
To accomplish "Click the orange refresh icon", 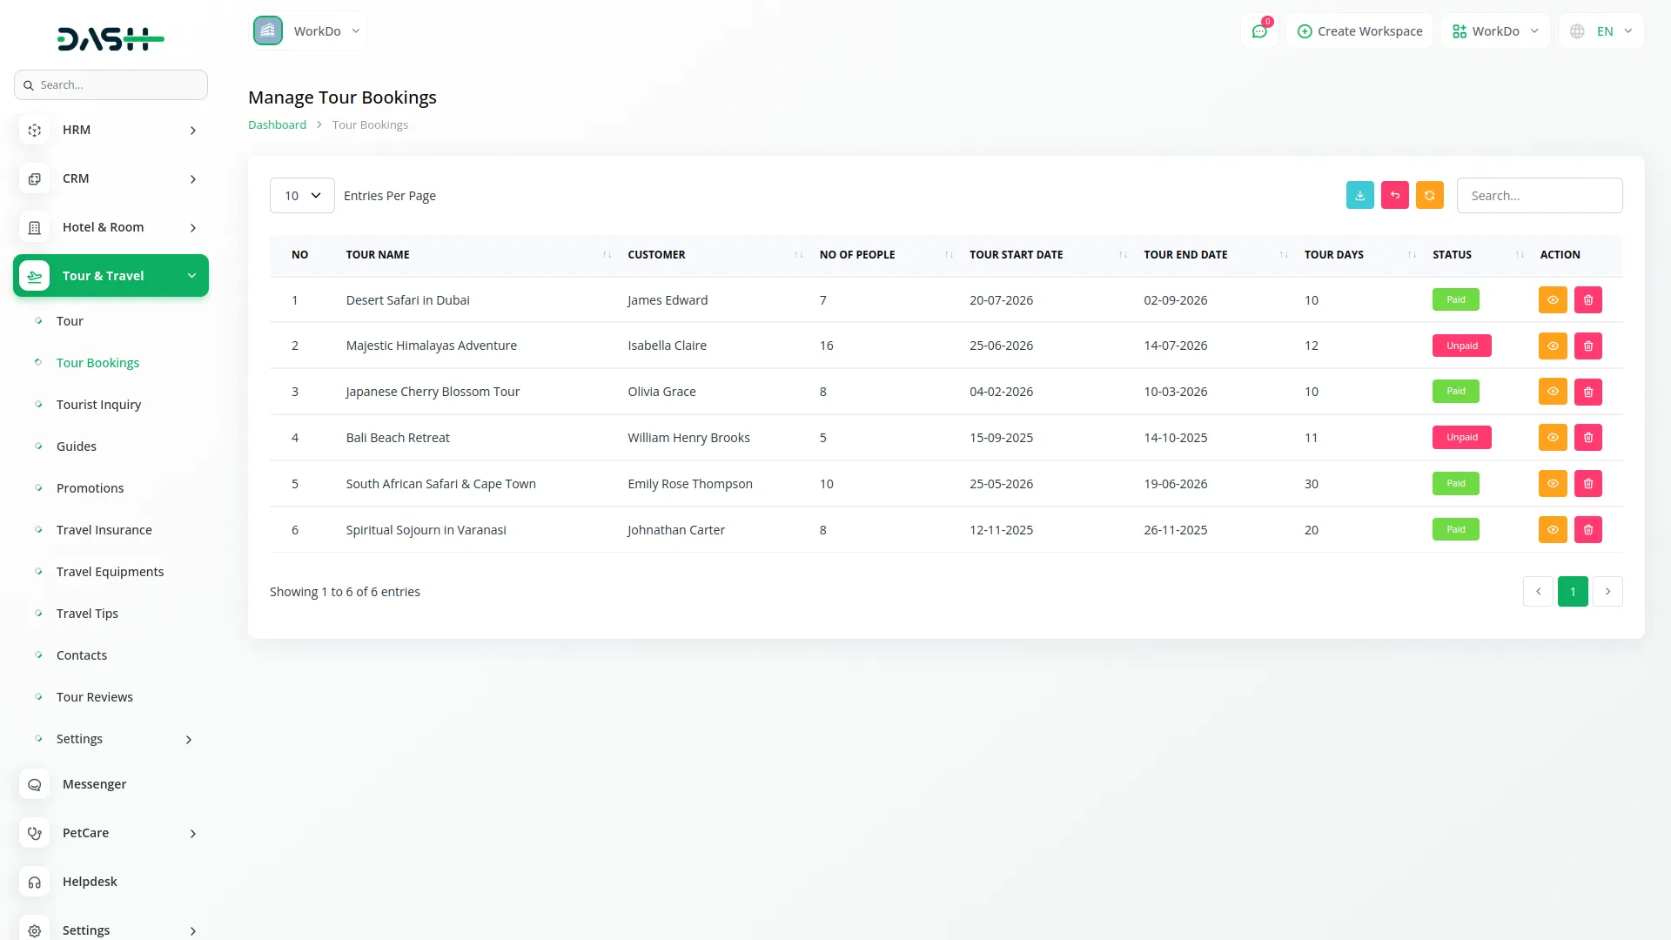I will point(1430,195).
